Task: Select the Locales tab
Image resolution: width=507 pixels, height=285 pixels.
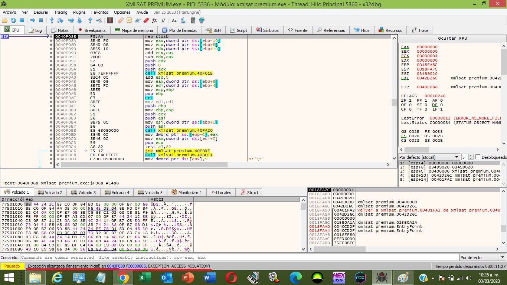Action: click(x=220, y=192)
